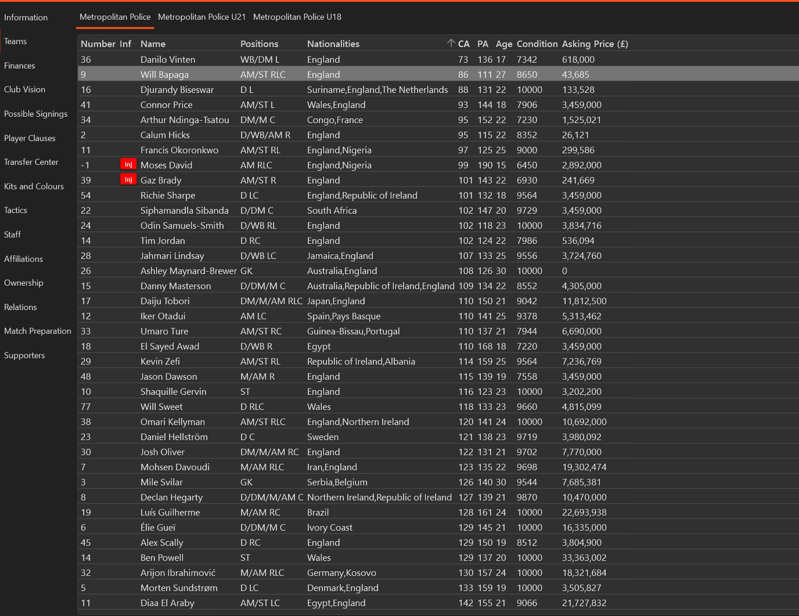
Task: Click the name Richie Sharpe
Action: click(x=168, y=195)
